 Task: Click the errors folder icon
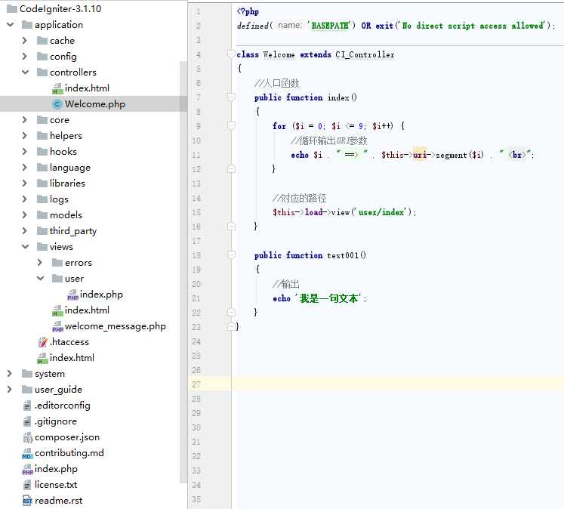(57, 263)
